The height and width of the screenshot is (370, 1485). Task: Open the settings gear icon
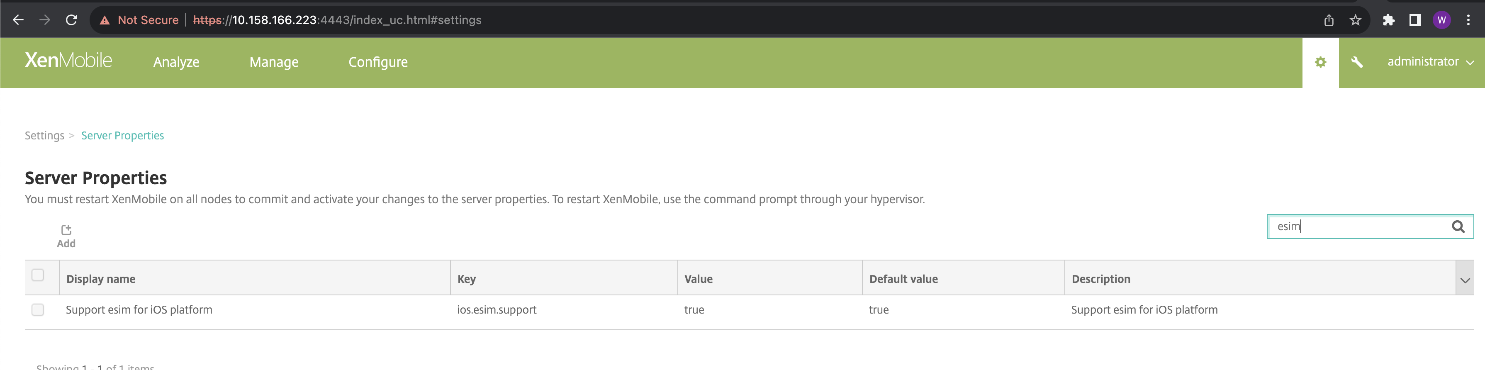pos(1320,62)
